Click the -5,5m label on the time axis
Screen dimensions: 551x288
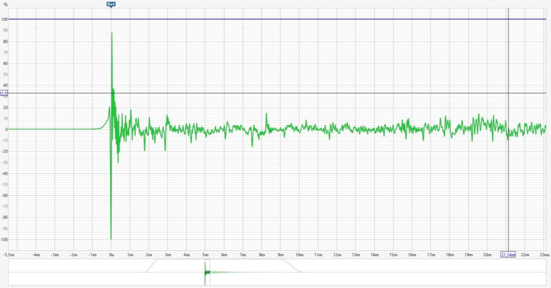9,254
